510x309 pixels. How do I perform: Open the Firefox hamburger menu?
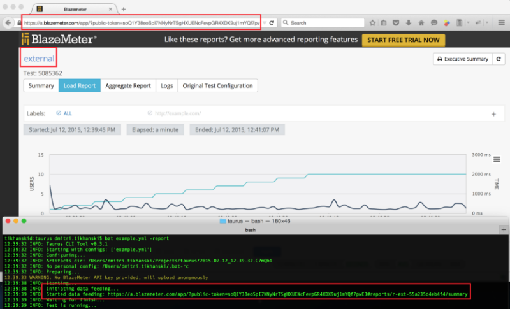[x=501, y=23]
